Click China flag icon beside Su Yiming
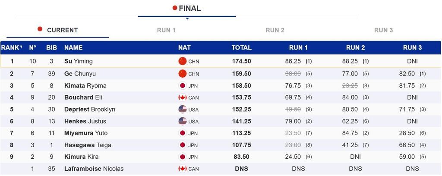The width and height of the screenshot is (442, 176). tap(183, 61)
